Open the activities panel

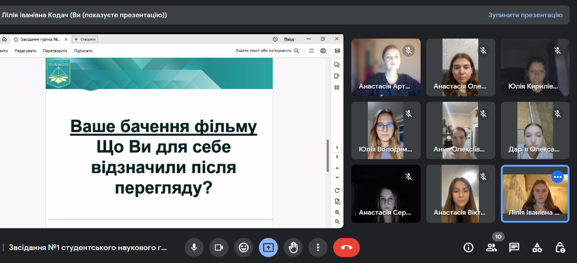[537, 247]
